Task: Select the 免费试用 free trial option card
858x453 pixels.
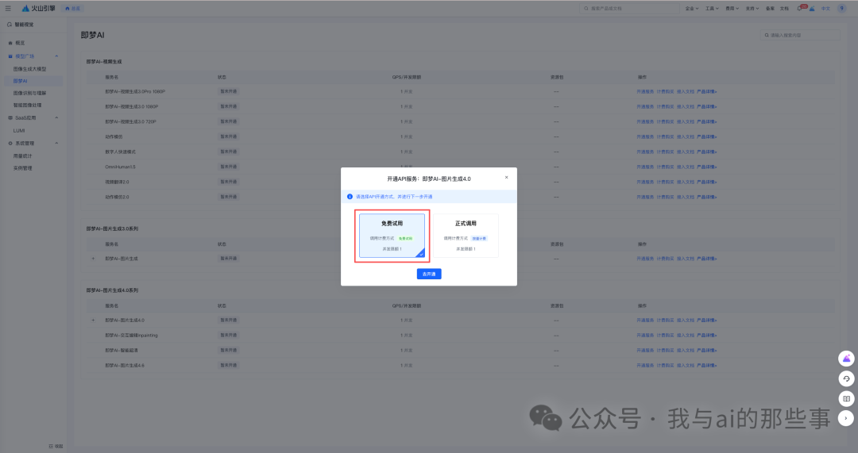Action: [392, 236]
